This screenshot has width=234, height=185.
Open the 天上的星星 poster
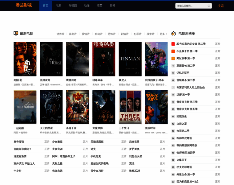pos(51,107)
